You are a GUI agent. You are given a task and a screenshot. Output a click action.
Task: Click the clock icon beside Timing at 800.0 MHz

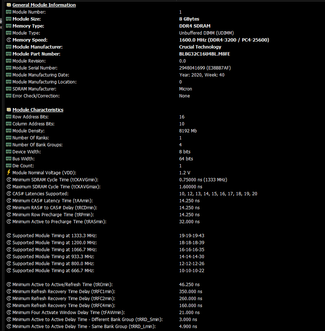click(x=9, y=263)
